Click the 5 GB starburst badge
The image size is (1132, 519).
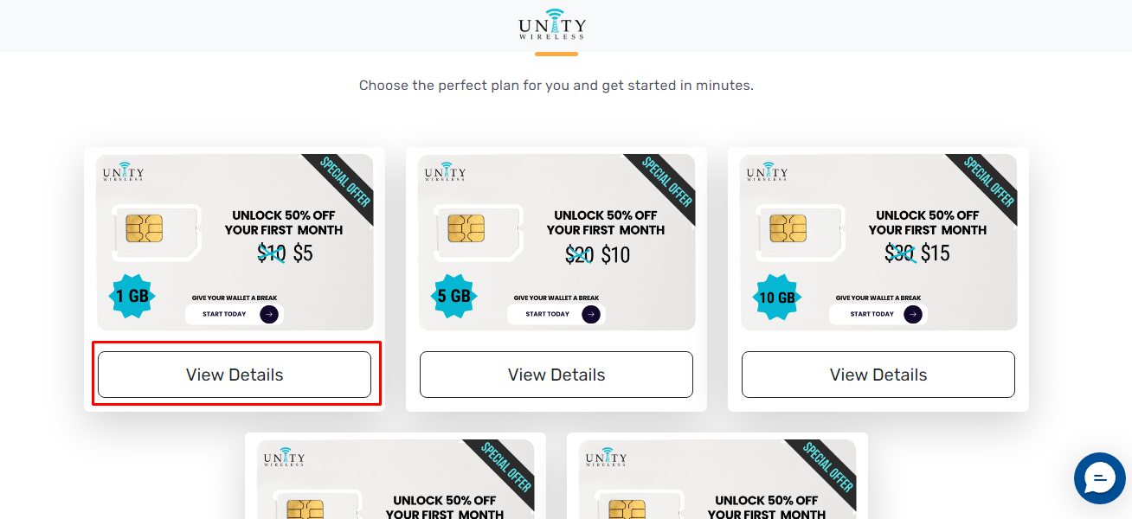tap(454, 297)
